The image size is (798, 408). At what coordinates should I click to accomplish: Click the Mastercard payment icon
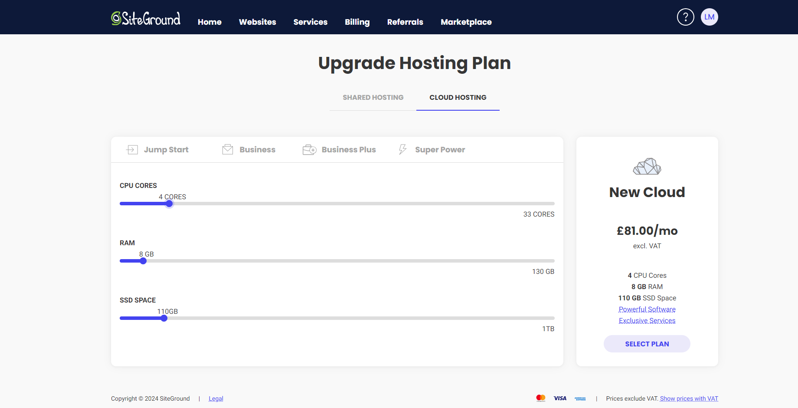tap(540, 398)
